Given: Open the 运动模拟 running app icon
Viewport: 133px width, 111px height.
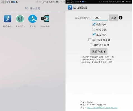Looking at the screenshot, I should point(8,19).
